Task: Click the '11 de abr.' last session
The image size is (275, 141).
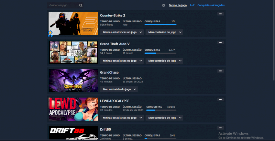Action: point(128,53)
